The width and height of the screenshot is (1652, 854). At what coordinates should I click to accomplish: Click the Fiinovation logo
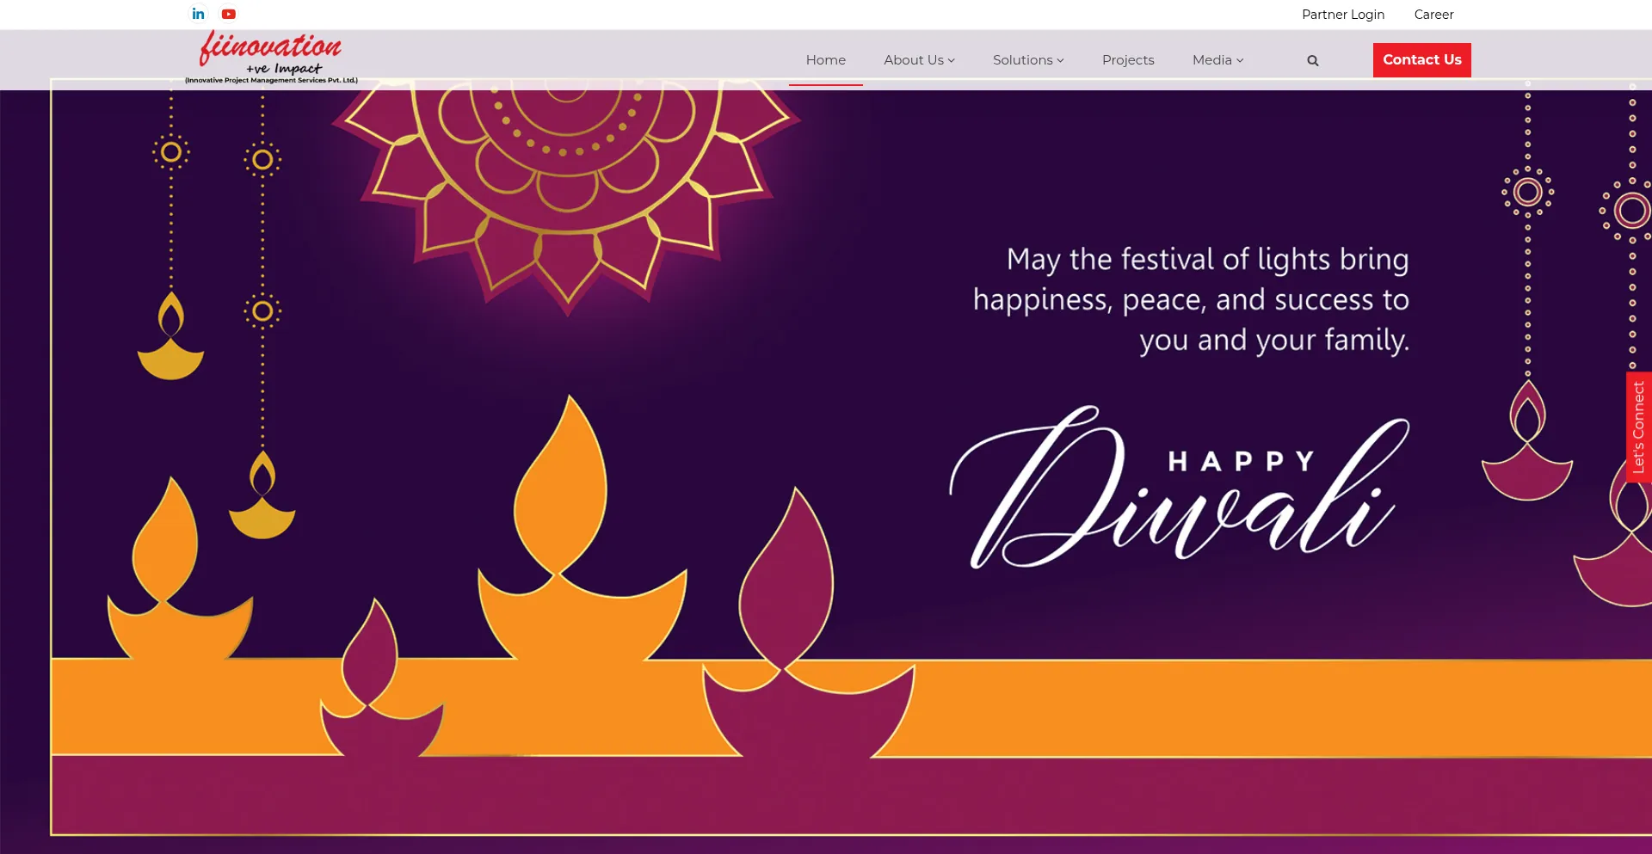271,57
